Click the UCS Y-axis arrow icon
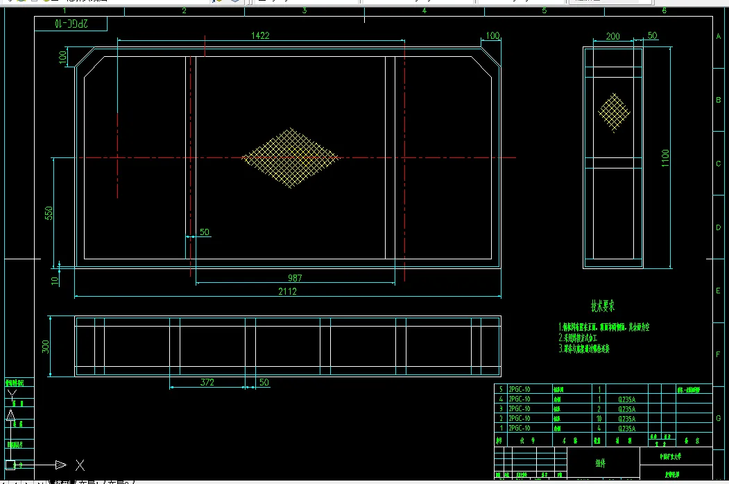This screenshot has width=729, height=484. [x=10, y=415]
